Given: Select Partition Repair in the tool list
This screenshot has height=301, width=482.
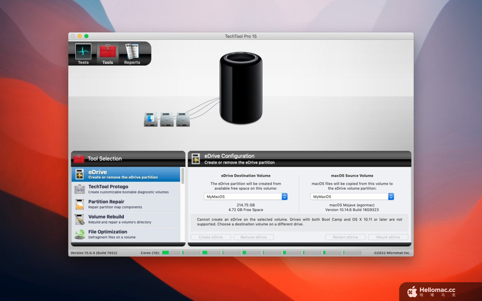Looking at the screenshot, I should 126,204.
